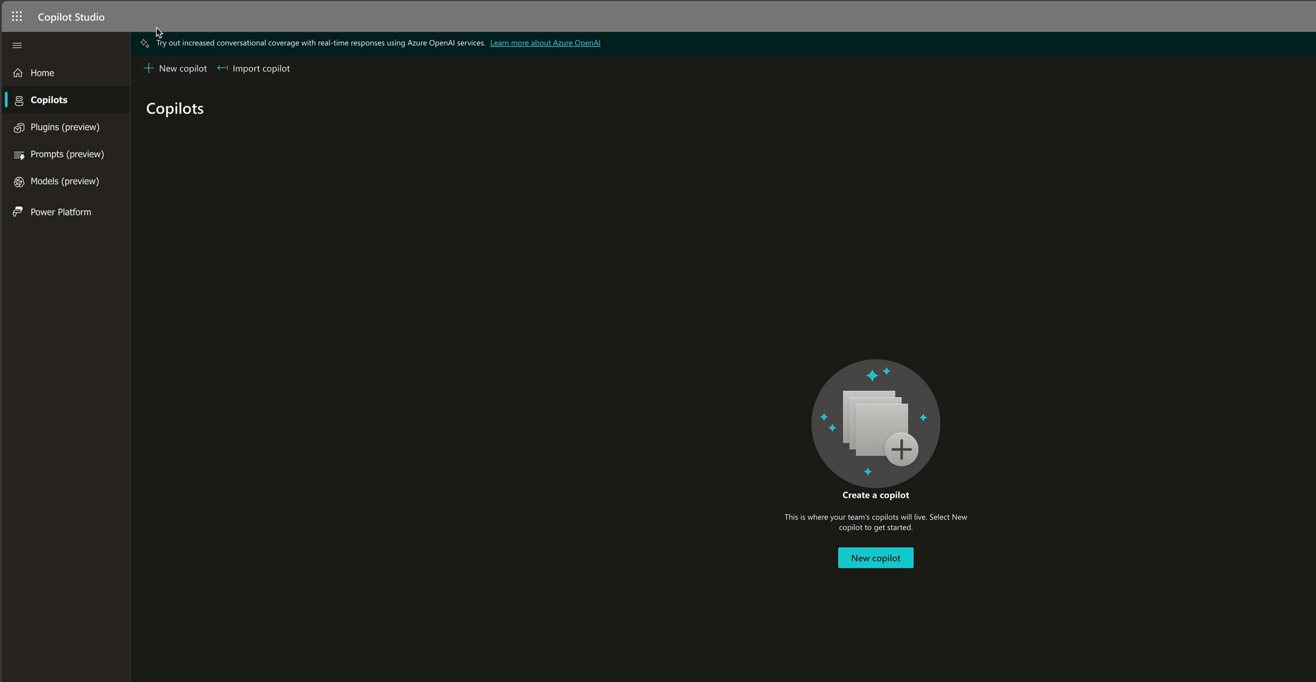Click the Home house icon
The width and height of the screenshot is (1316, 682).
click(x=18, y=73)
